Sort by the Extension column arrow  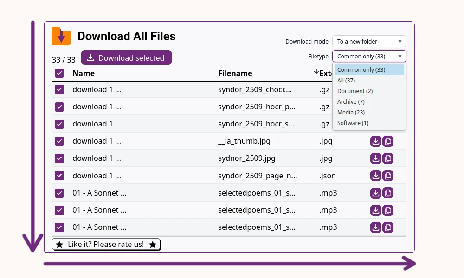coord(316,72)
